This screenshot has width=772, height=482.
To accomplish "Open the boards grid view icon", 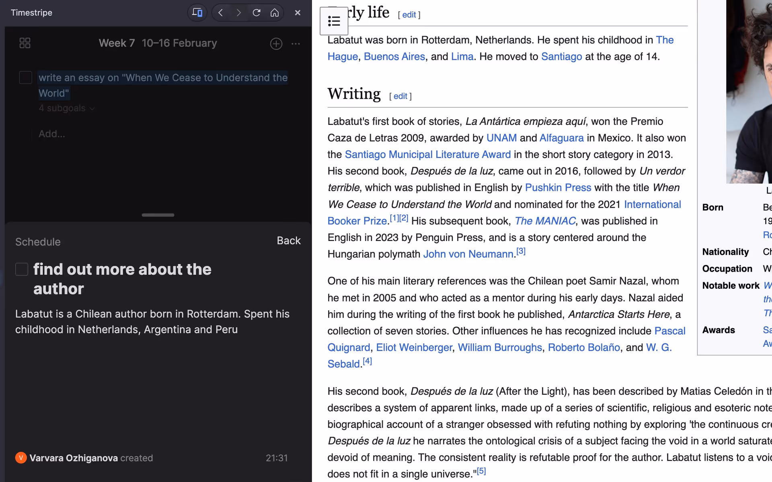I will (25, 43).
